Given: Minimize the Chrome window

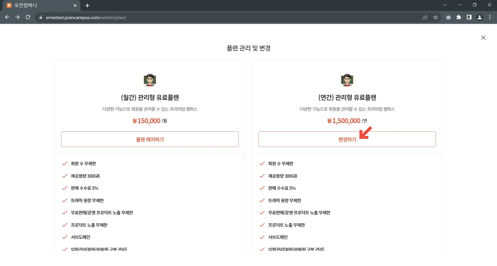Looking at the screenshot, I should [460, 5].
